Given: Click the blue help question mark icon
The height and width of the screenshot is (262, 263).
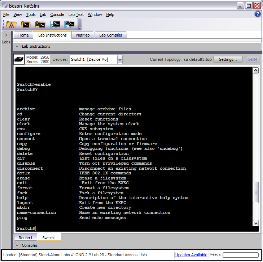Looking at the screenshot, I should [x=258, y=14].
